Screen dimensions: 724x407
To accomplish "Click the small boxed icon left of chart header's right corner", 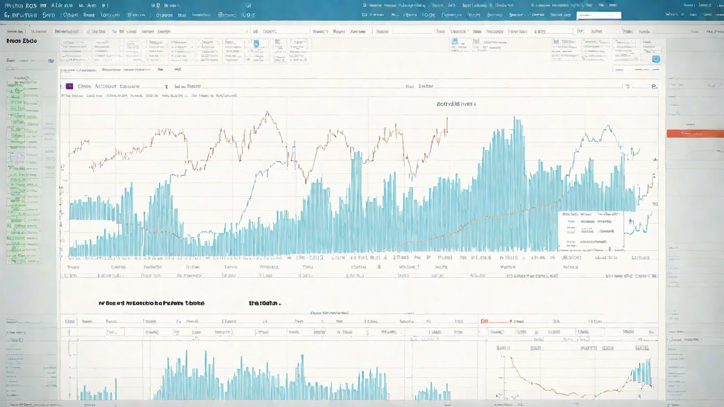I will pos(627,86).
